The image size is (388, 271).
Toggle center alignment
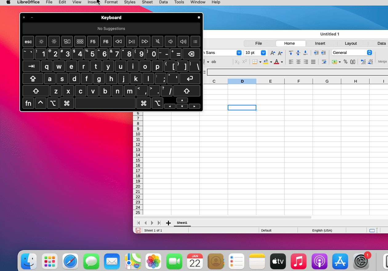298,62
